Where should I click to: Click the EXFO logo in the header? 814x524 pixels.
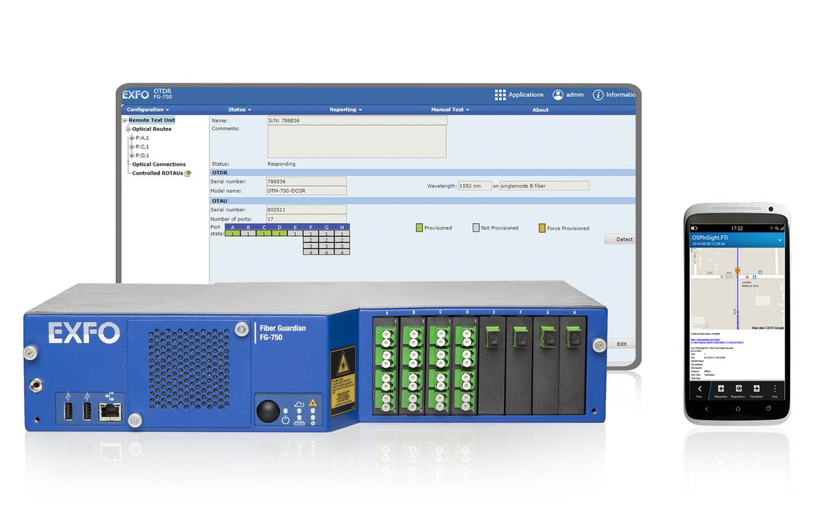136,95
